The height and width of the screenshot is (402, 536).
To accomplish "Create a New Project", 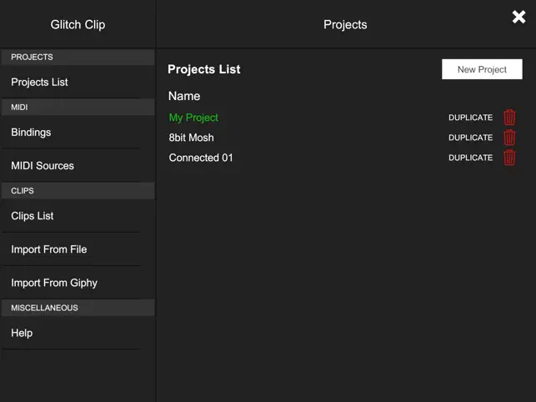I will click(482, 69).
